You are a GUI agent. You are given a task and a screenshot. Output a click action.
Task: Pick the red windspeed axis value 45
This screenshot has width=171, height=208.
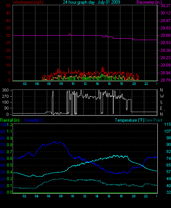[x=8, y=13]
